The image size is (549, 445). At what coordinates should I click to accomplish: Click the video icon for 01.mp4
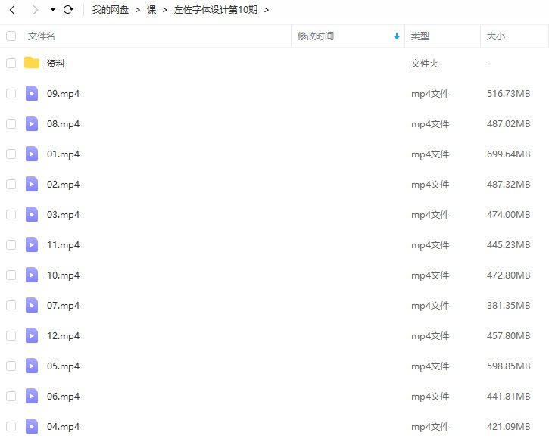coord(31,154)
